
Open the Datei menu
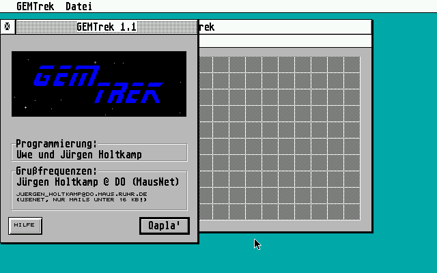pyautogui.click(x=79, y=6)
